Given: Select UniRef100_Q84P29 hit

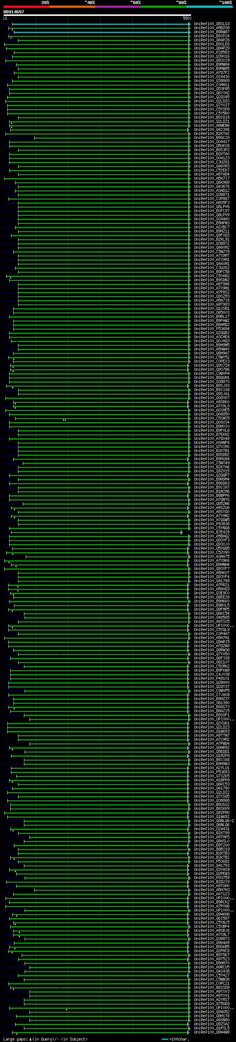Looking at the screenshot, I should 212,48.
